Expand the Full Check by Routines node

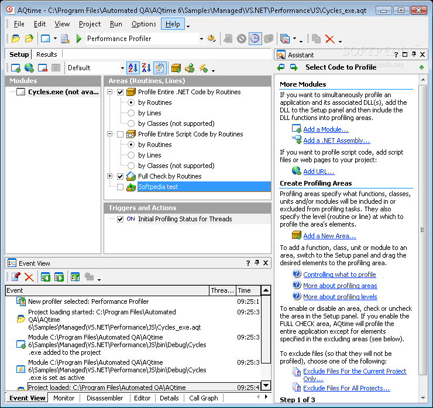coord(109,176)
